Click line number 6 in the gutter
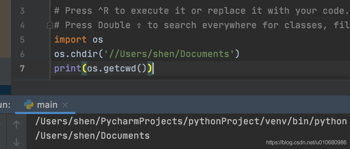 coord(22,54)
